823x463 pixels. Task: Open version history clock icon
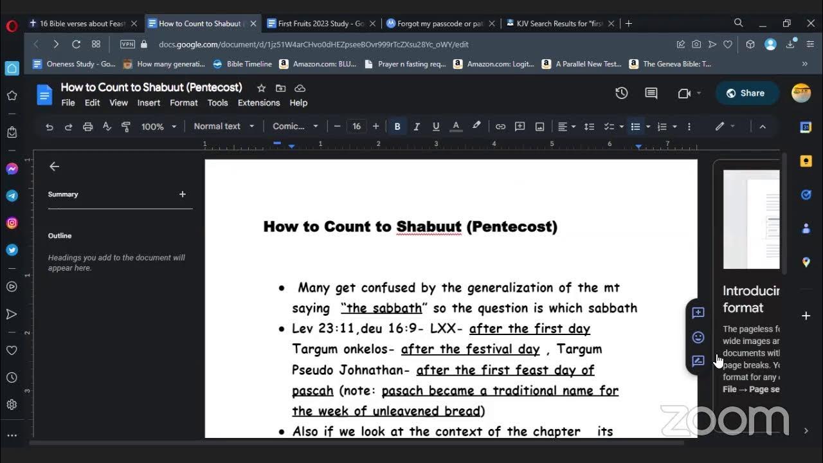click(621, 93)
